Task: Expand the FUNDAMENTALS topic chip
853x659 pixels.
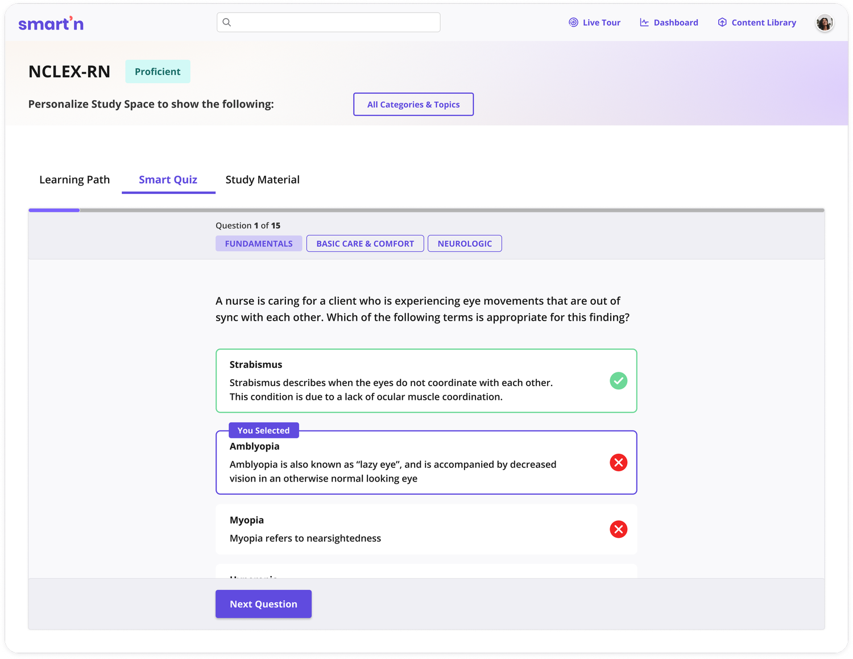Action: pos(259,243)
